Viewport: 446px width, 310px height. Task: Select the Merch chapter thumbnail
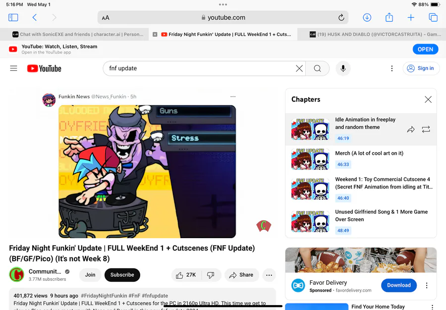point(310,159)
